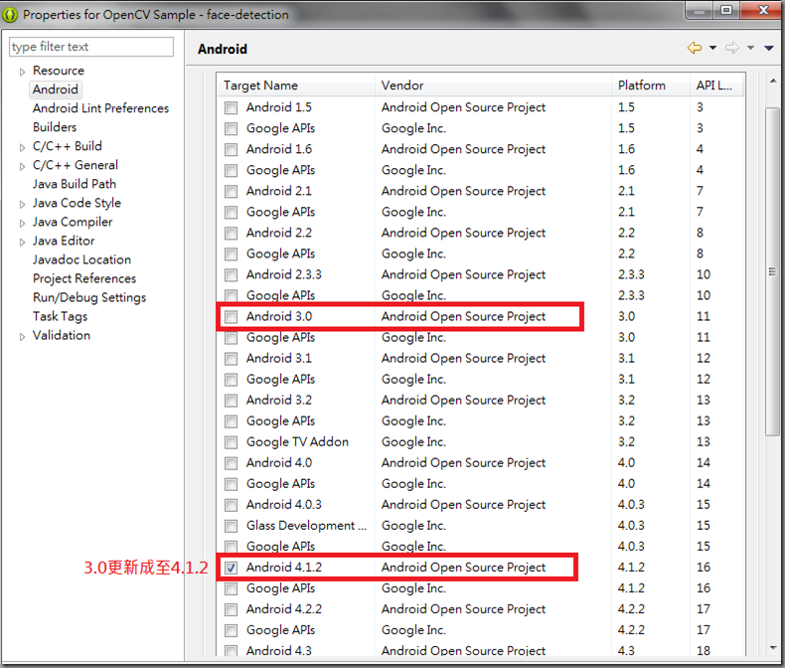Screen dimensions: 785x668
Task: Open the Task Tags page
Action: [x=60, y=316]
